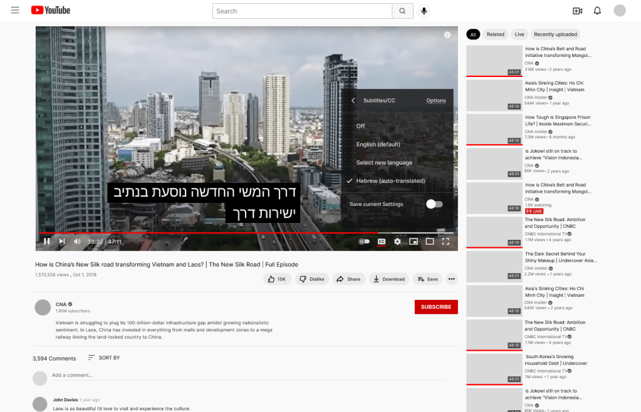
Task: Skip to the next video
Action: coord(62,241)
